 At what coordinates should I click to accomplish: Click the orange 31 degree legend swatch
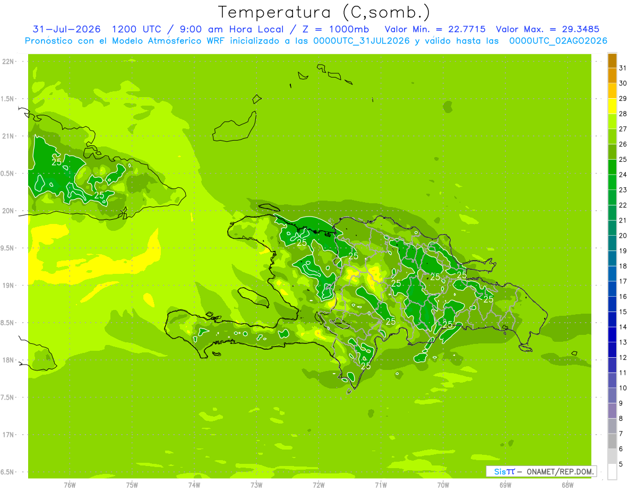tap(612, 61)
